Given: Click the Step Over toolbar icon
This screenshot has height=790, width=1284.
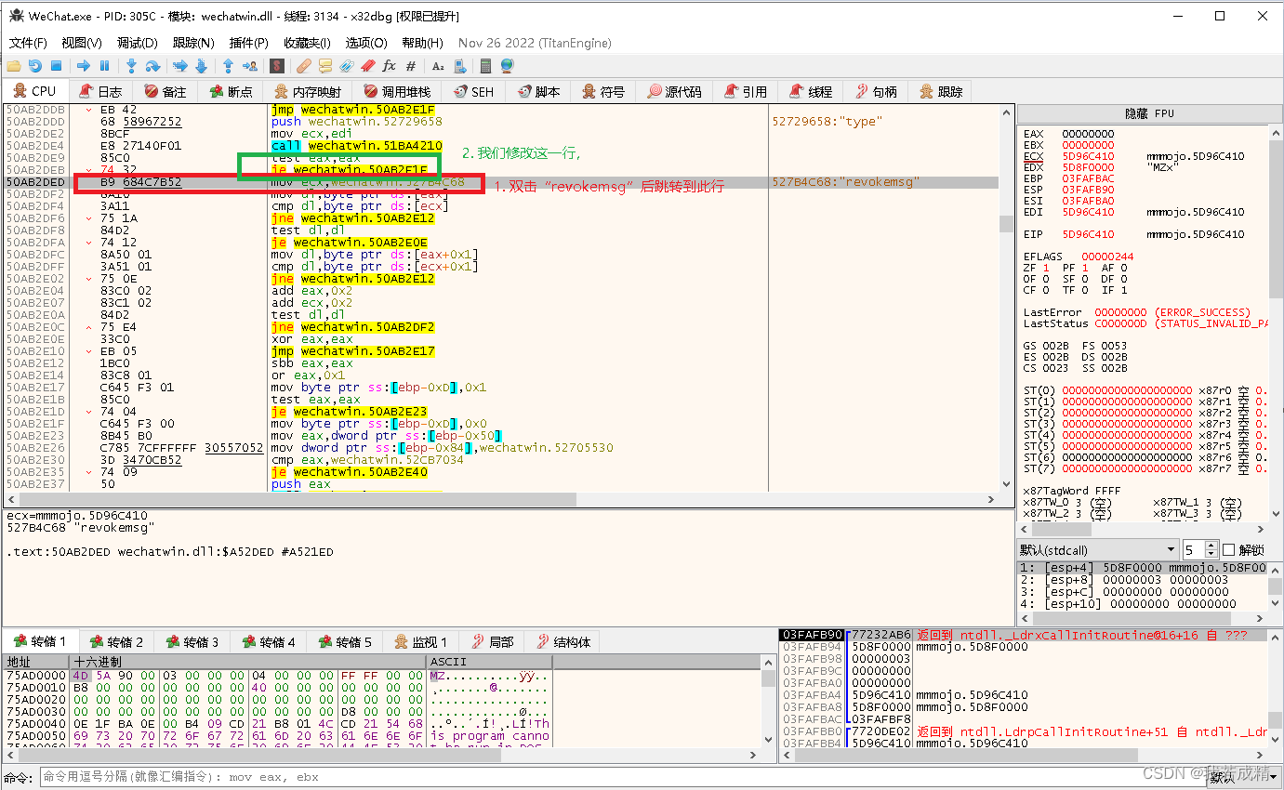Looking at the screenshot, I should click(x=152, y=66).
